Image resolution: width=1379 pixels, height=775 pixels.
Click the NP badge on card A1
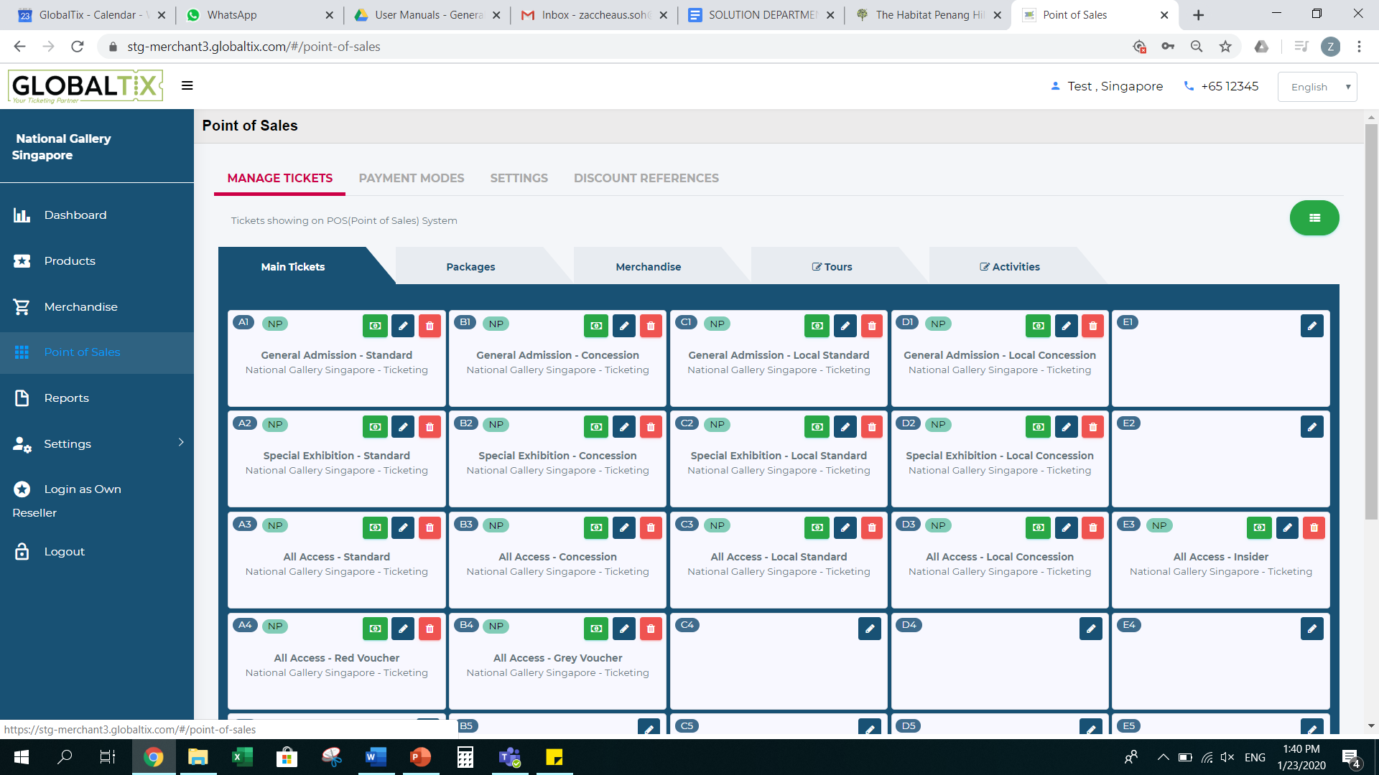tap(275, 324)
